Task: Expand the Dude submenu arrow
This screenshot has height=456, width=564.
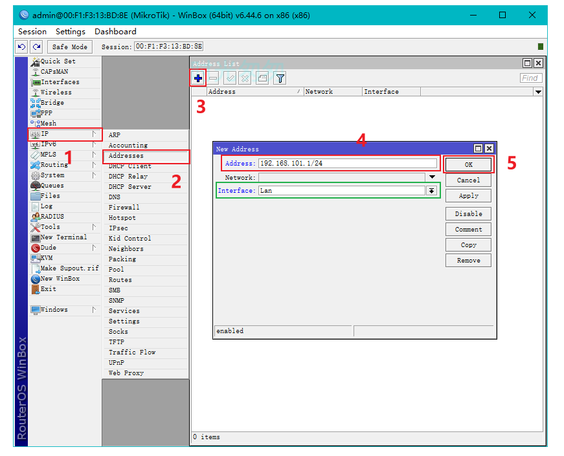Action: tap(94, 248)
